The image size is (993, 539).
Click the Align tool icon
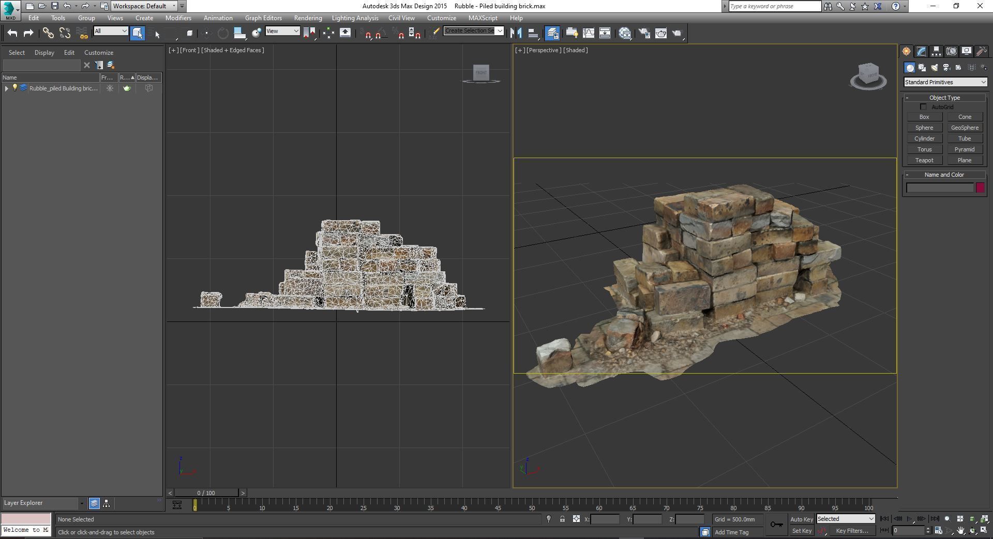click(x=533, y=33)
